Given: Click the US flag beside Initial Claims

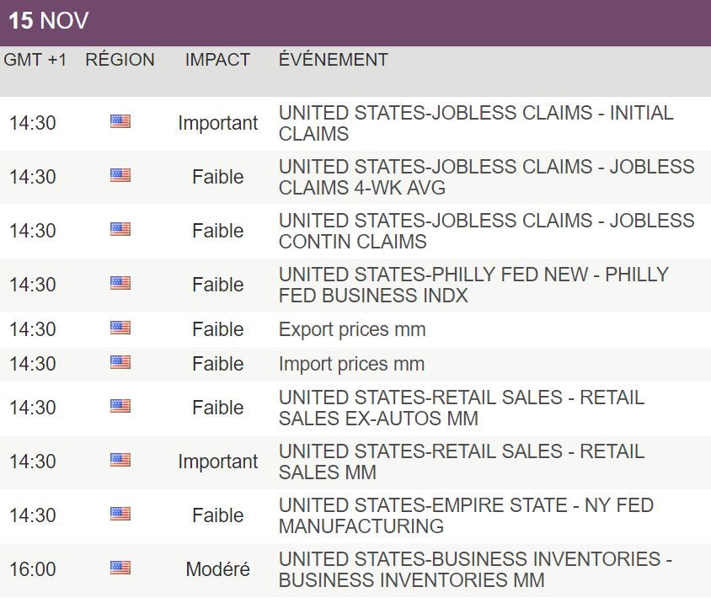Looking at the screenshot, I should point(120,122).
